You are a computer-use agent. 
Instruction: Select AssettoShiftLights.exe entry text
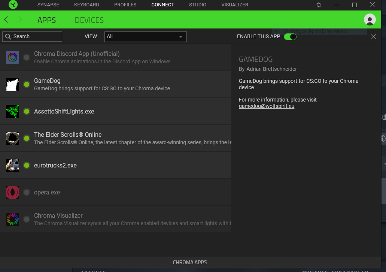click(64, 111)
